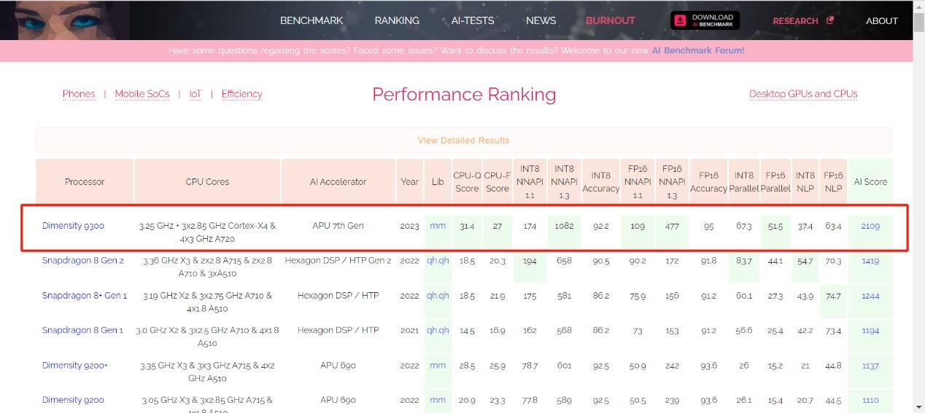Open the 1110 AI Score link
Image resolution: width=925 pixels, height=413 pixels.
point(870,400)
